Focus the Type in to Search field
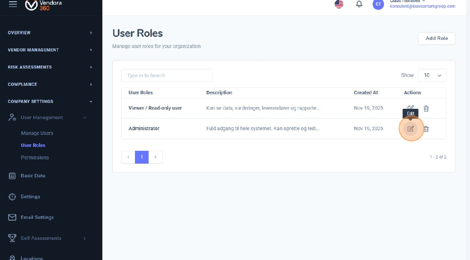 167,75
